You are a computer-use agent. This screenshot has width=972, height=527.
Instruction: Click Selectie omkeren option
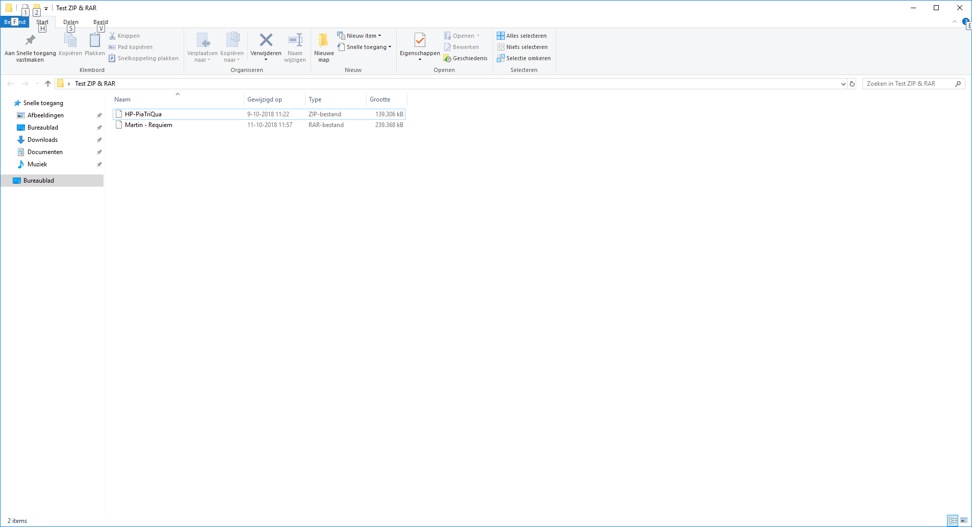pos(524,58)
